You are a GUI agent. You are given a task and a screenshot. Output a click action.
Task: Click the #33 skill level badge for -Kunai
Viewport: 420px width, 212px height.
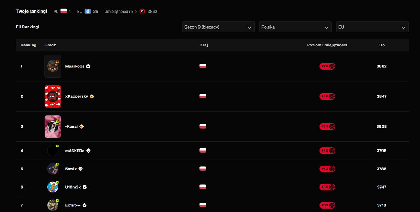pos(327,126)
